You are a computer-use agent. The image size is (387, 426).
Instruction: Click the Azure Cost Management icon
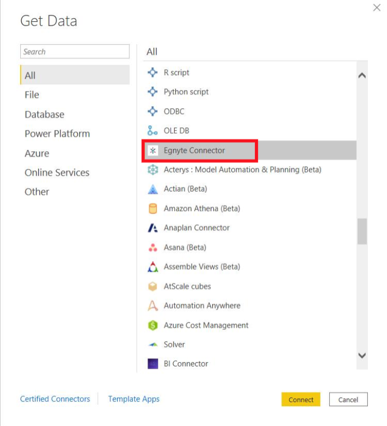[153, 325]
